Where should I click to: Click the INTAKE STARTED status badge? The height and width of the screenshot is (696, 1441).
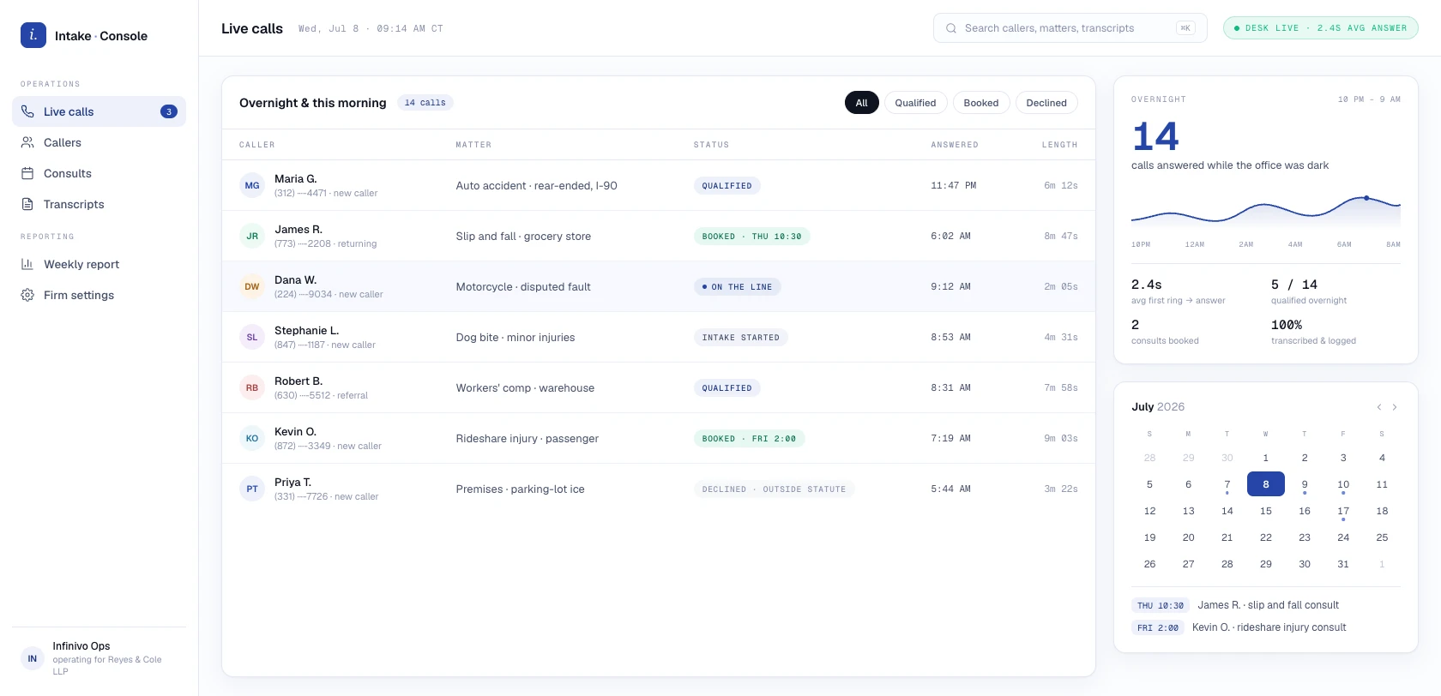tap(740, 337)
